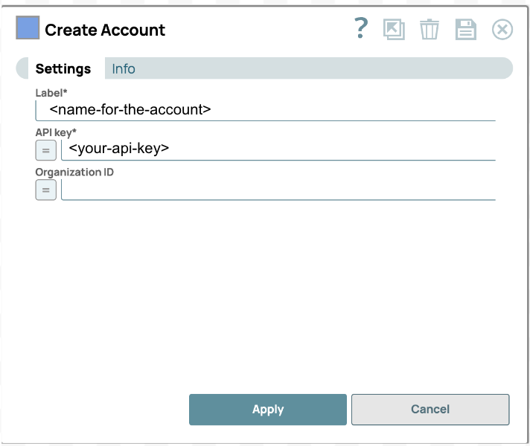
Task: Open the help question mark icon
Action: point(361,29)
